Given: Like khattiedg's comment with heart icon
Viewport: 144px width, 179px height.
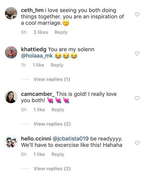Looking at the screenshot, I should (x=137, y=54).
